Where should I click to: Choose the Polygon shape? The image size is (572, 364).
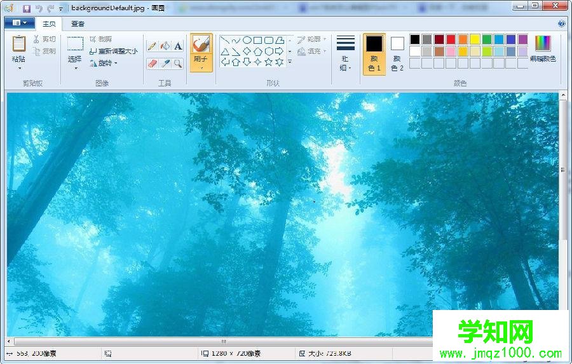(280, 40)
